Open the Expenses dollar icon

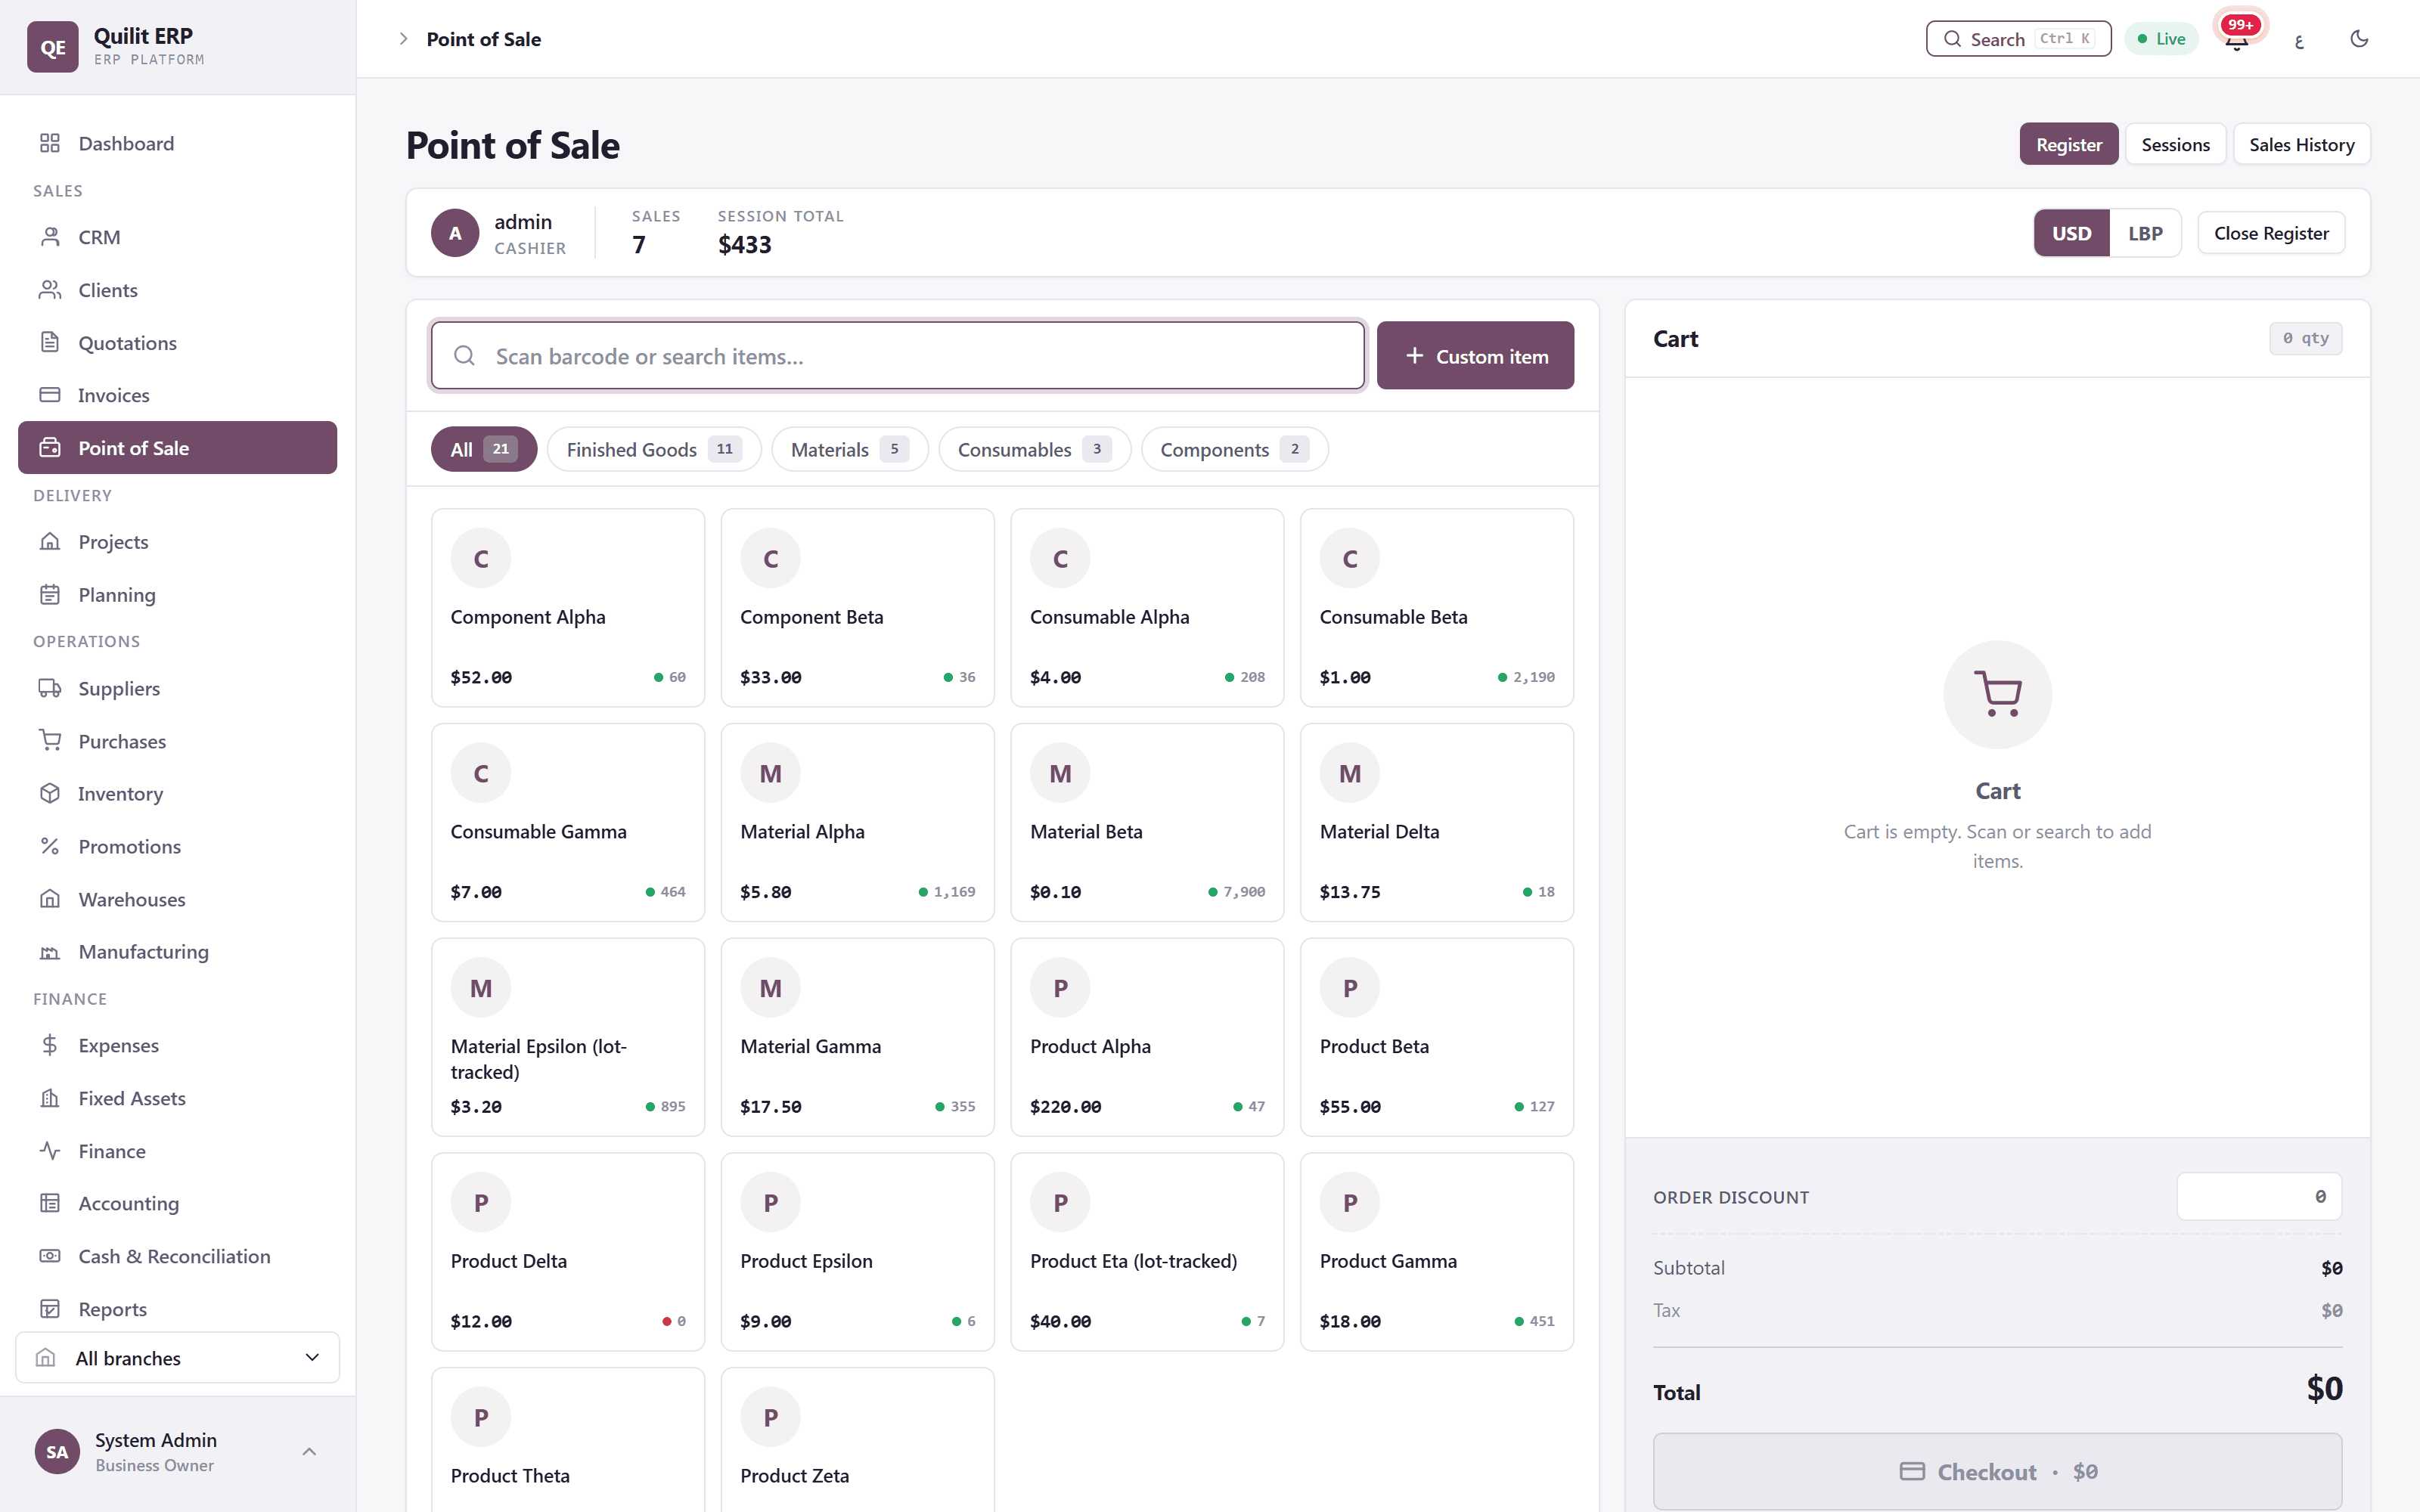tap(50, 1045)
